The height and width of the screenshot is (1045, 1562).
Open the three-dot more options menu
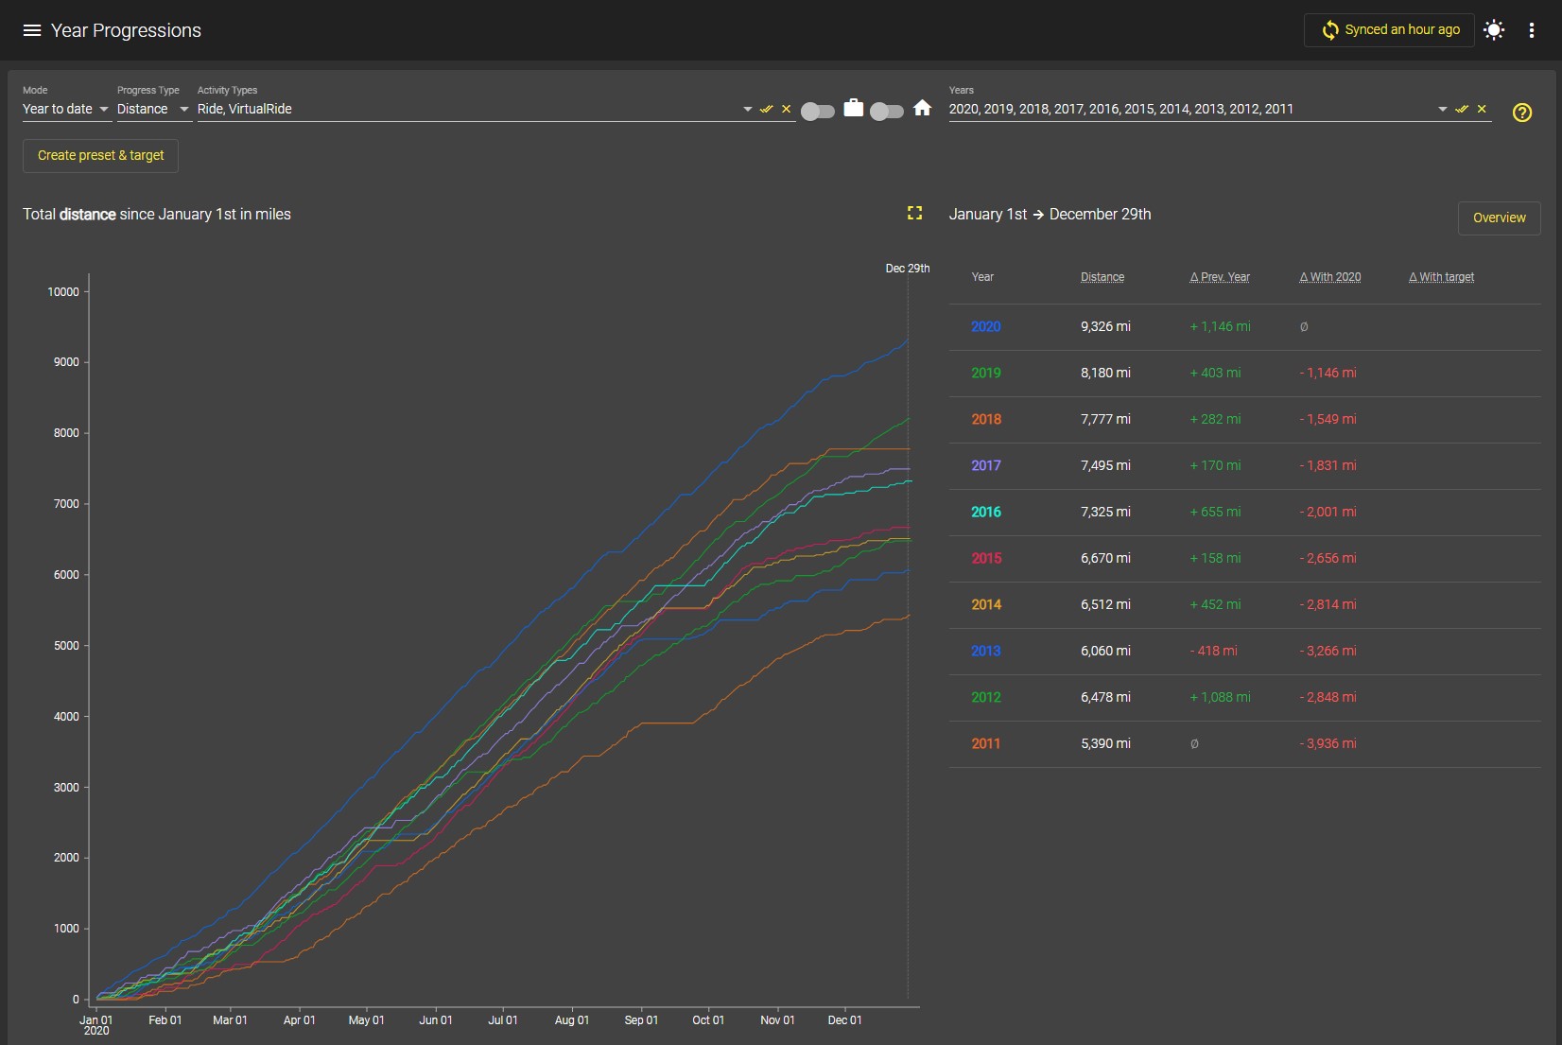click(1532, 30)
